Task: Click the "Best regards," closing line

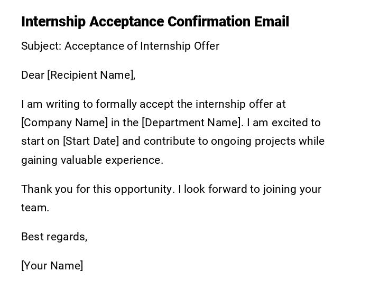Action: [54, 237]
